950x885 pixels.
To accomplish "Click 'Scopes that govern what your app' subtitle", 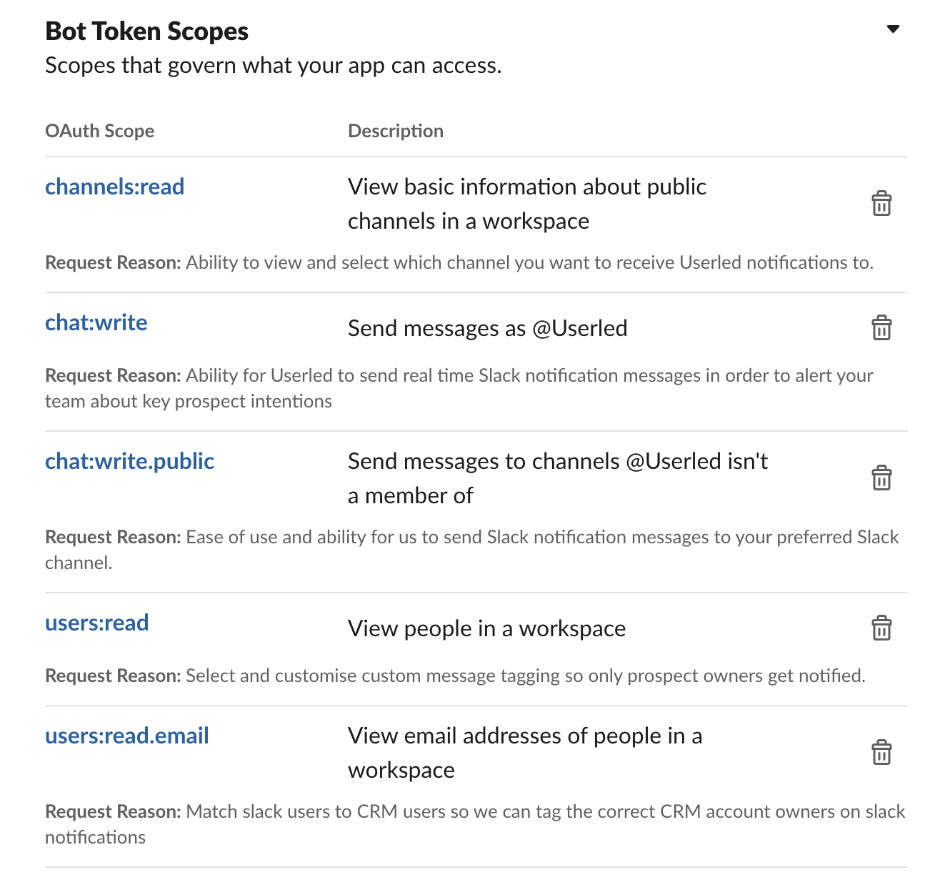I will (x=273, y=66).
